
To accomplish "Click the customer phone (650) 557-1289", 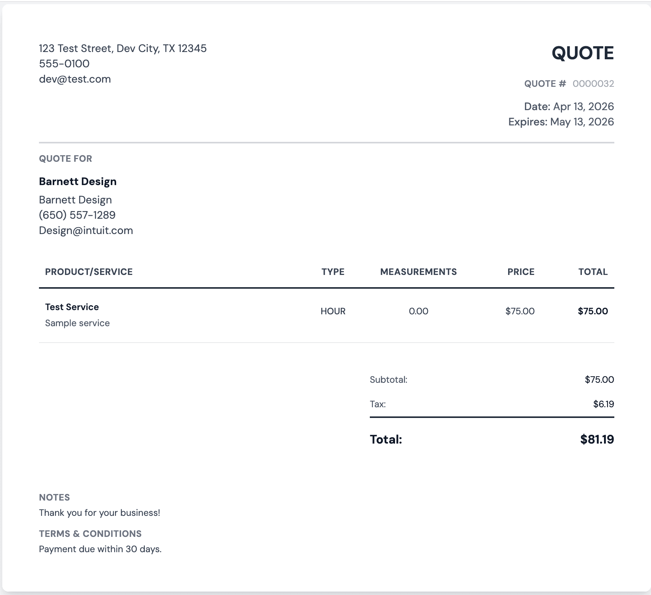I will (x=77, y=215).
